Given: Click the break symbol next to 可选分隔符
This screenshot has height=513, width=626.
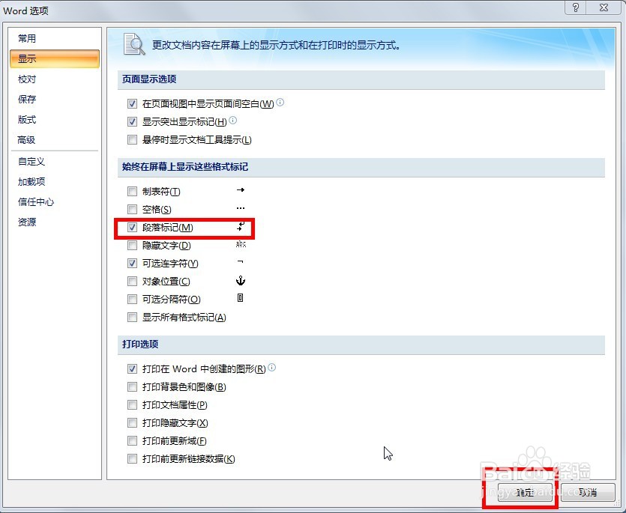Looking at the screenshot, I should (241, 297).
